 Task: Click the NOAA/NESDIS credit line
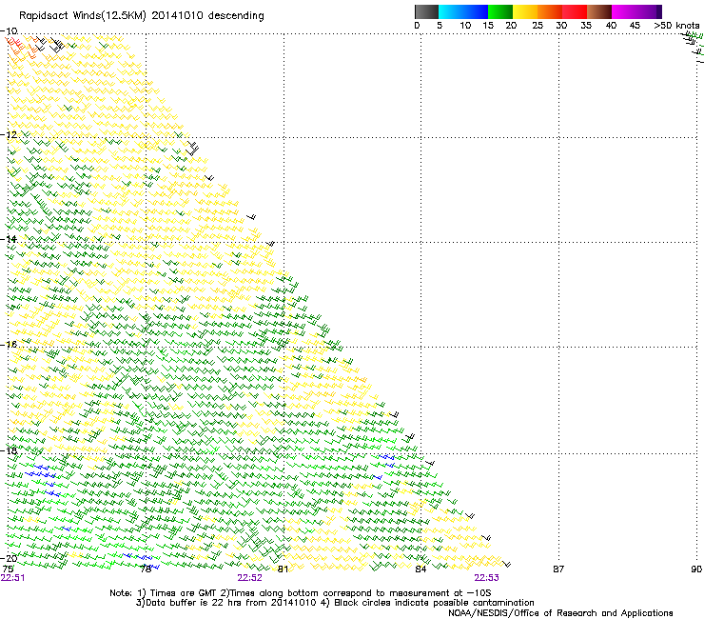pos(560,613)
